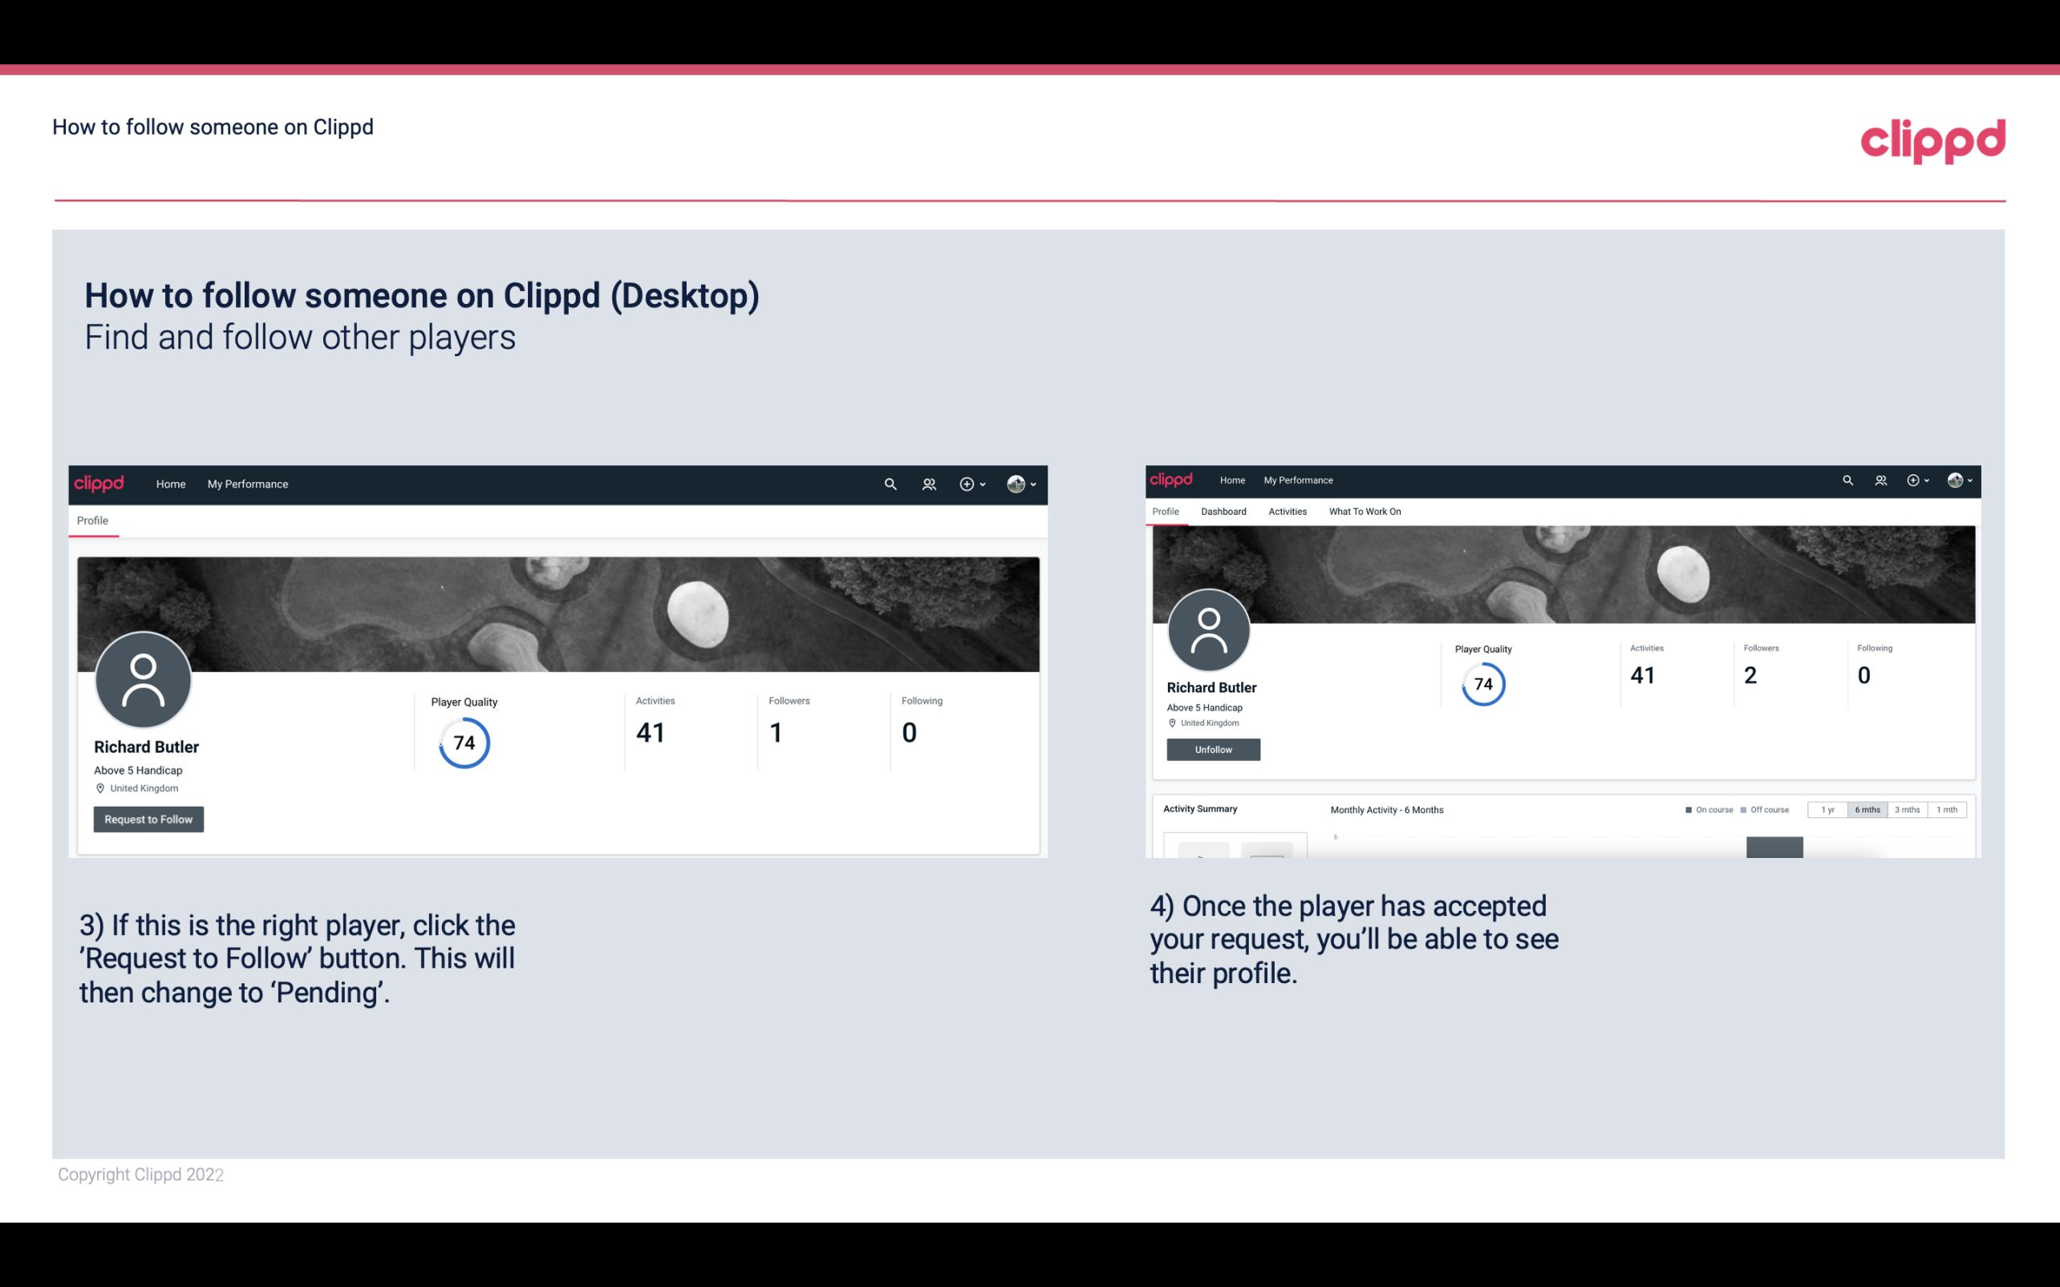Click the 'Request to Follow' button
Image resolution: width=2060 pixels, height=1287 pixels.
pos(147,819)
